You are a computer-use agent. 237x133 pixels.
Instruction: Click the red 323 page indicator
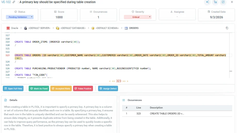119,81
